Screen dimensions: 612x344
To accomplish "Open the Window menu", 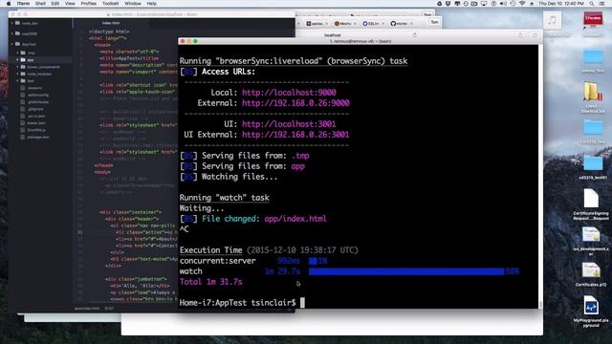I will coord(133,4).
